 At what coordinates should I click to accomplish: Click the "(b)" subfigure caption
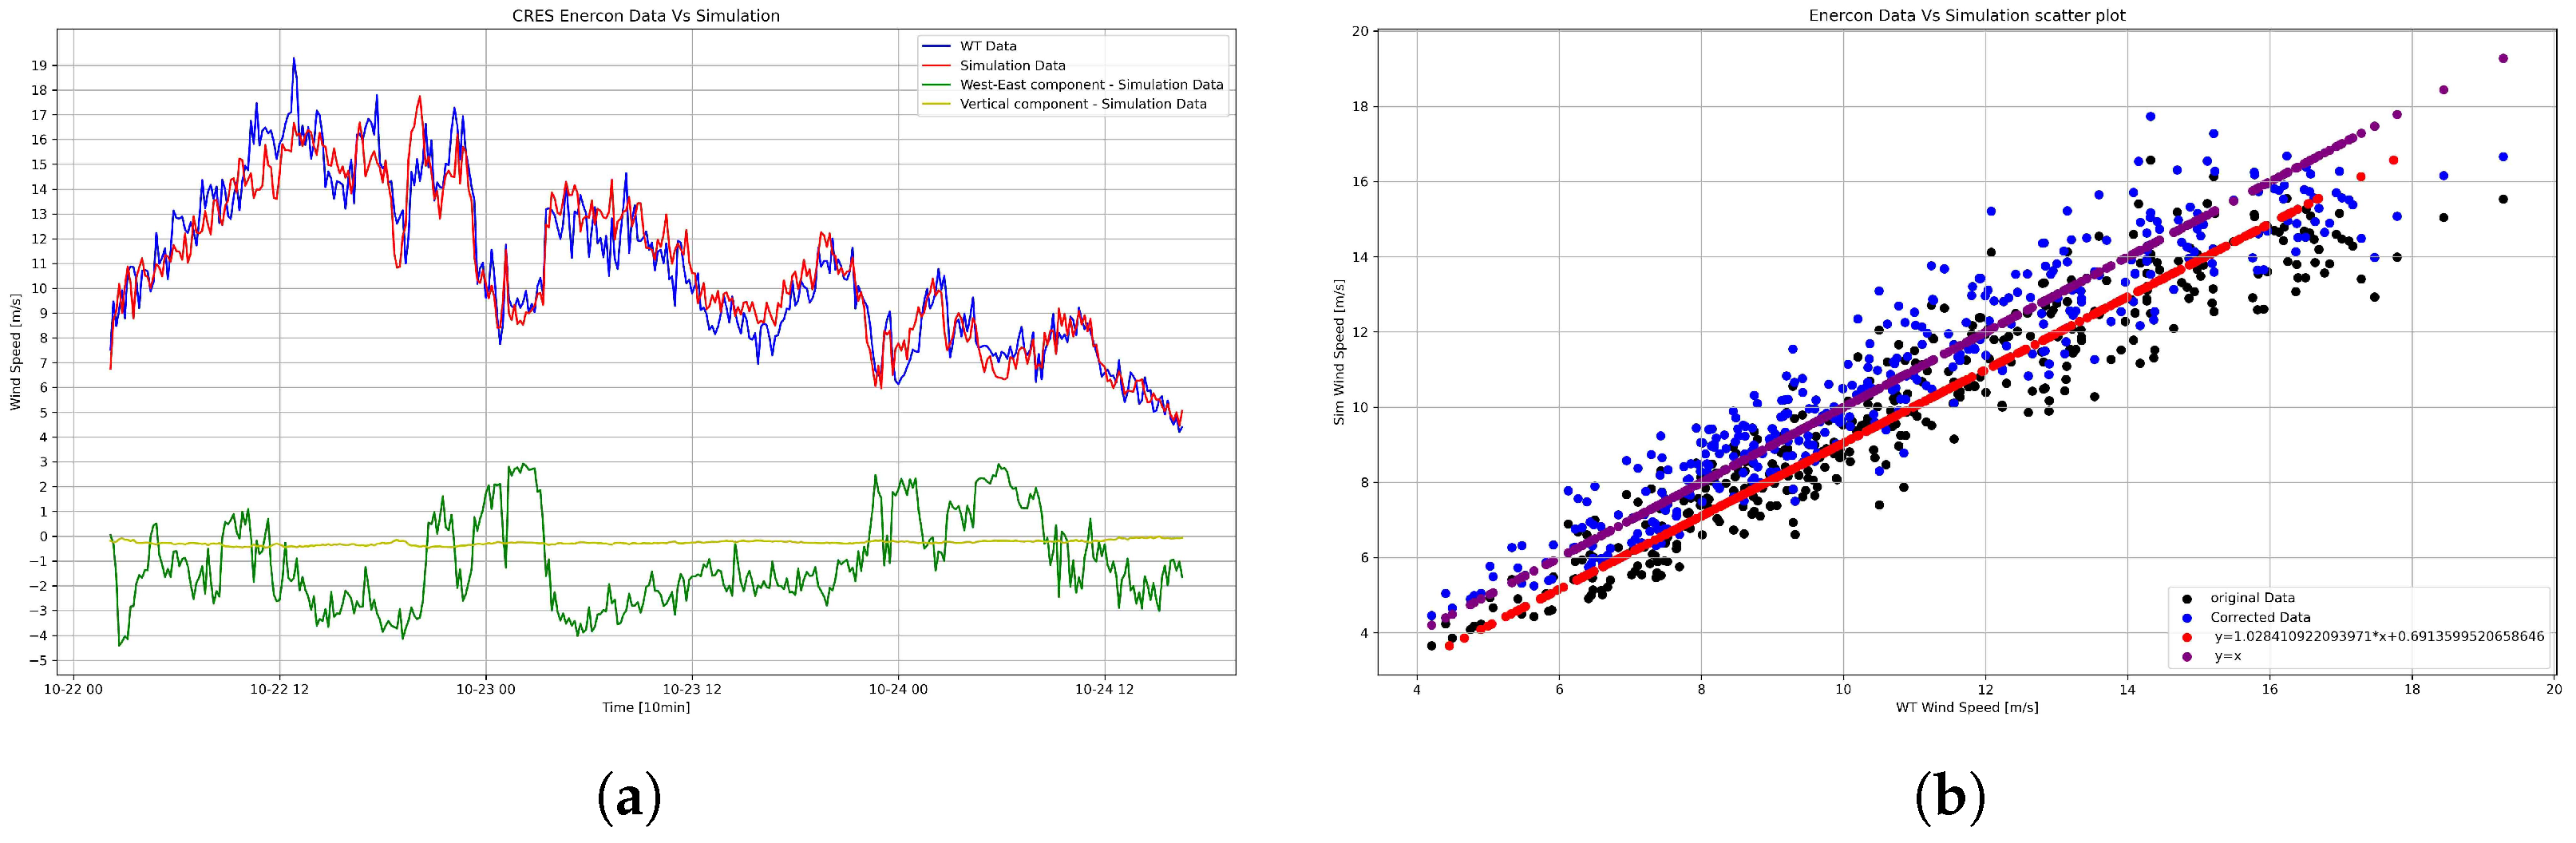(x=1950, y=798)
